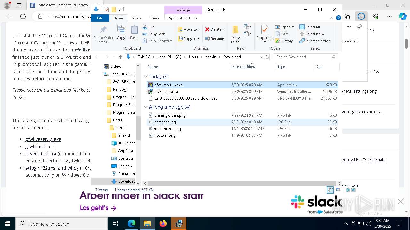Click Invert selection in the ribbon
Image resolution: width=410 pixels, height=230 pixels.
pos(315,41)
